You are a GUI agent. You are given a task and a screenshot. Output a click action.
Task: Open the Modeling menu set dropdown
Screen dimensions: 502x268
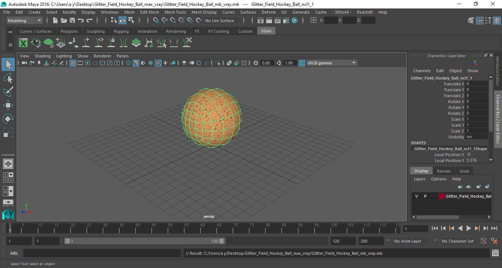click(25, 21)
